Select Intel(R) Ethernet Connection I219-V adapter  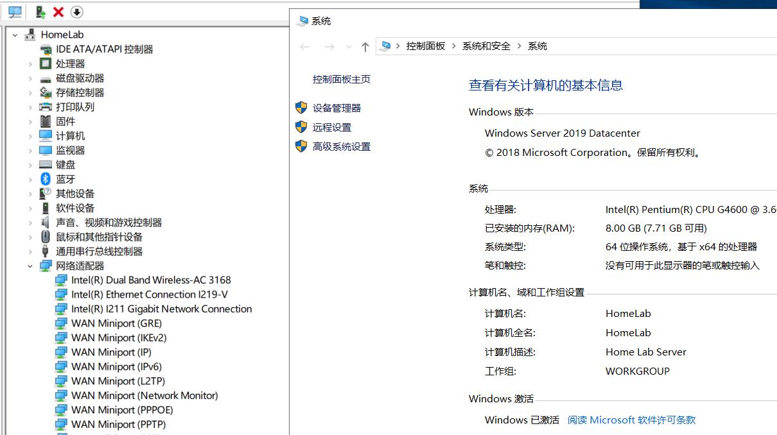150,294
